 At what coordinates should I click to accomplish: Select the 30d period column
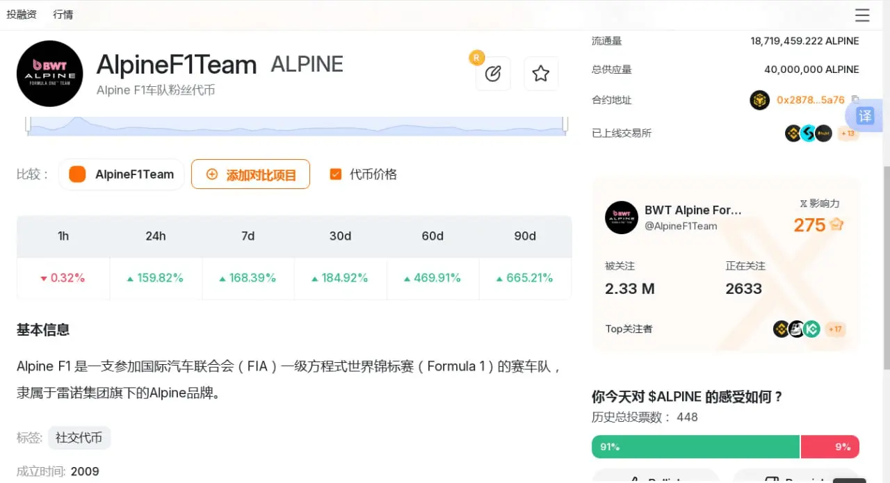click(x=340, y=236)
